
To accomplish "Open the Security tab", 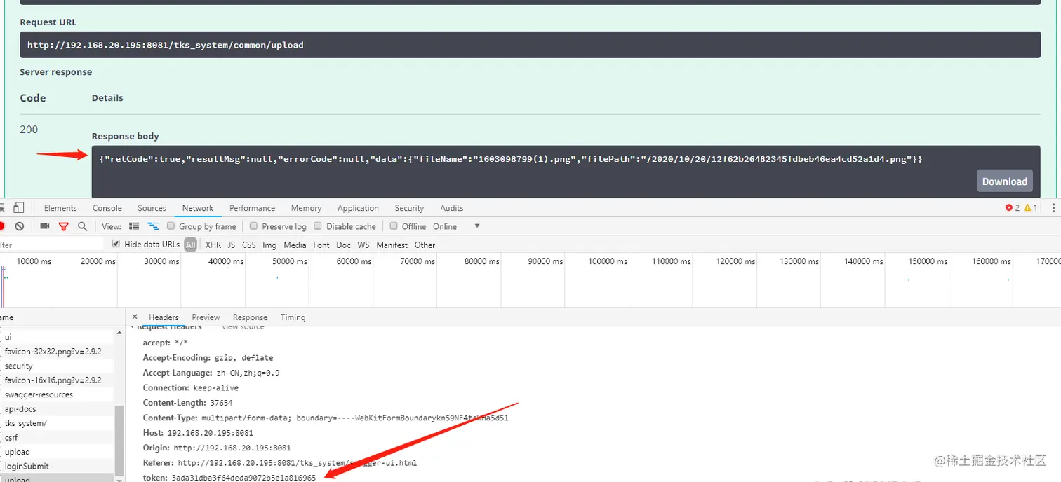I will [x=409, y=208].
